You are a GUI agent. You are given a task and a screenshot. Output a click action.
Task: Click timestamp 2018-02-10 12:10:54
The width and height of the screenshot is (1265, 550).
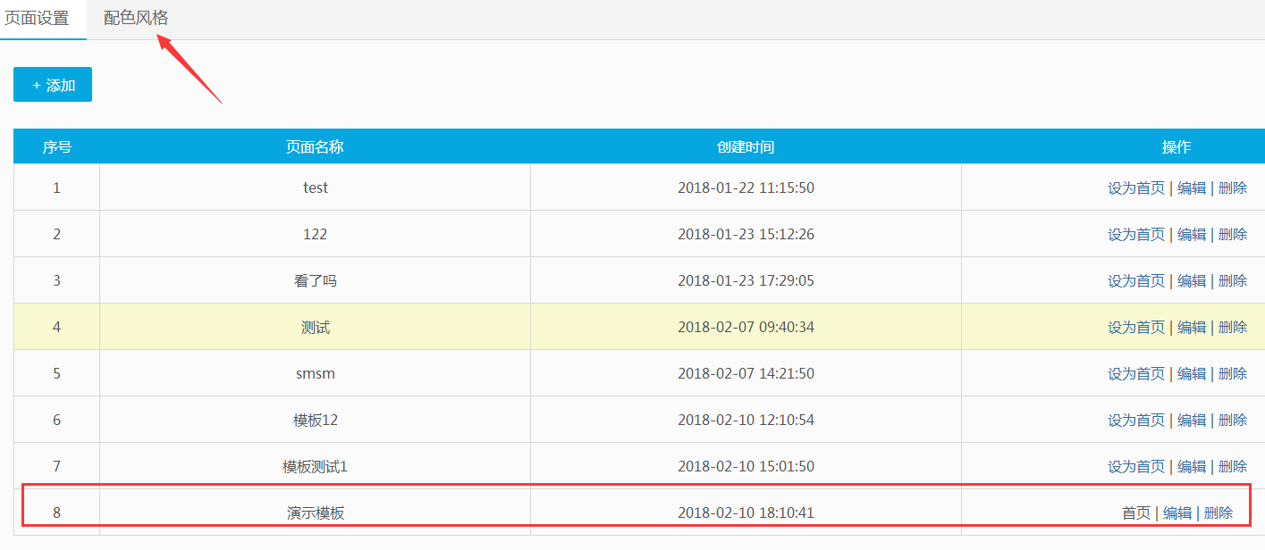pos(746,420)
